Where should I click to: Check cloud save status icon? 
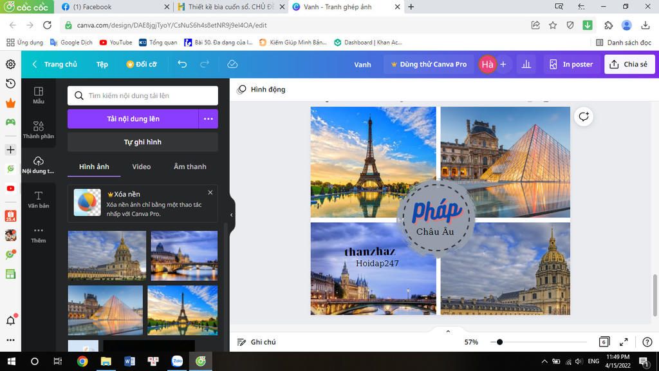[x=232, y=64]
